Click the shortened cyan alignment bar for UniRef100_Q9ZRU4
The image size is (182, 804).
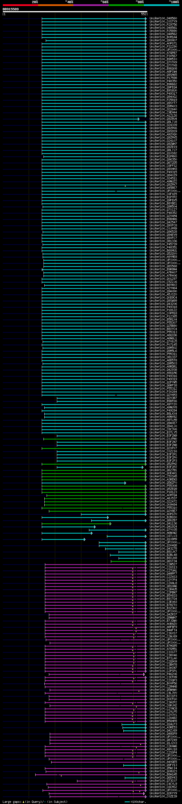[90, 119]
